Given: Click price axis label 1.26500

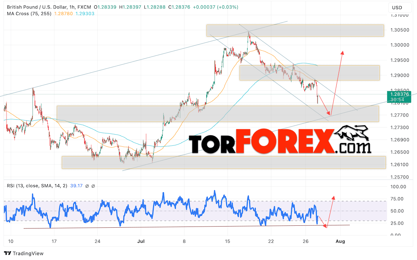Looking at the screenshot, I should pos(400,152).
